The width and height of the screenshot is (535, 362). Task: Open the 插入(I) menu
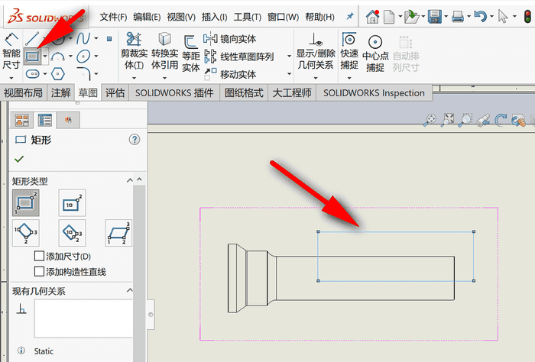coord(214,17)
